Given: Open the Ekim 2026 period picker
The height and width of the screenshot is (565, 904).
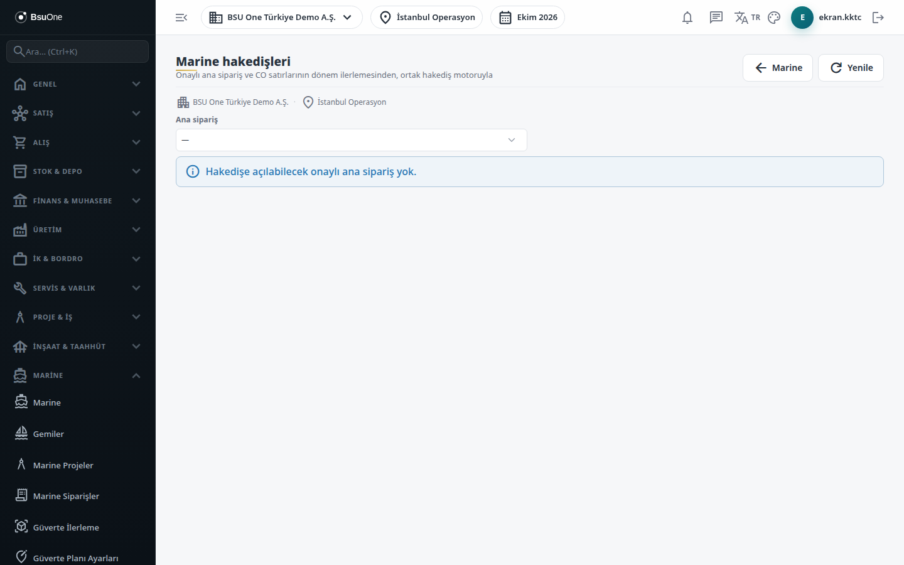Looking at the screenshot, I should click(x=527, y=18).
